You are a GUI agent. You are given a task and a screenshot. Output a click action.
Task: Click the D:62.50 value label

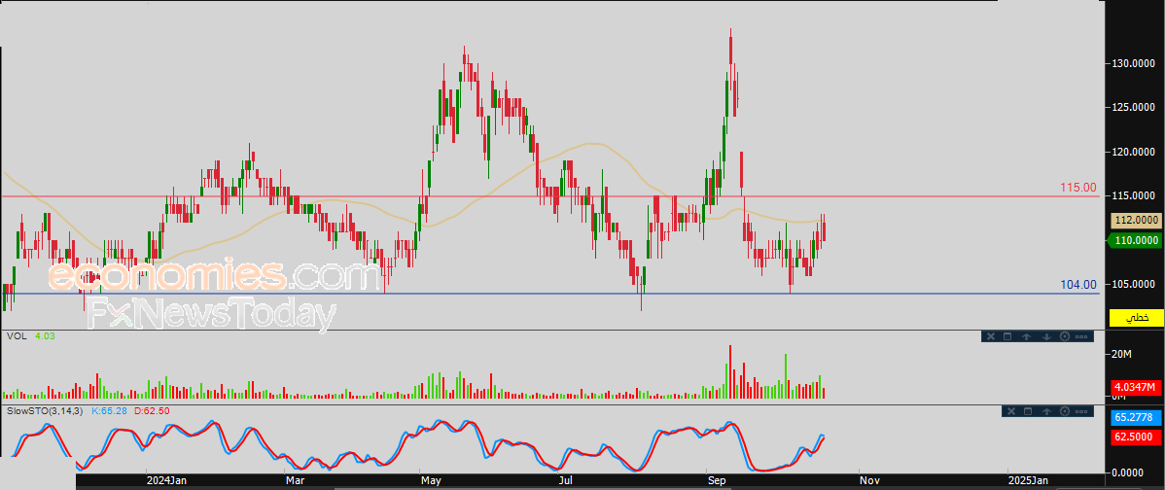[152, 410]
